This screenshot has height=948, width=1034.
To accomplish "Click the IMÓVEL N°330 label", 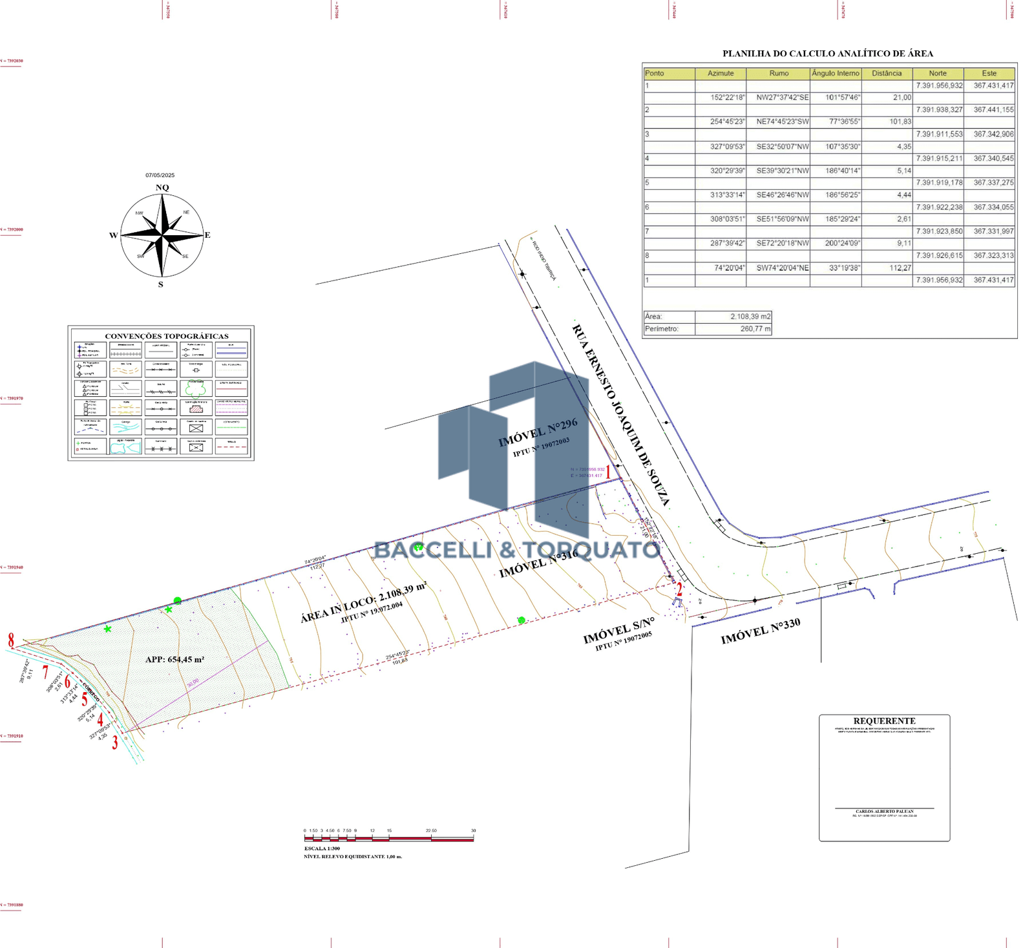I will point(761,631).
